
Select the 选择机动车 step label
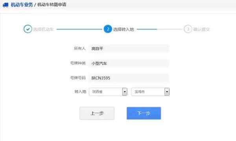click(x=43, y=29)
